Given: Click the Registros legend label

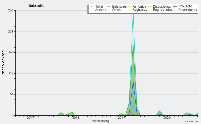Looking at the screenshot, I should pos(140,10).
